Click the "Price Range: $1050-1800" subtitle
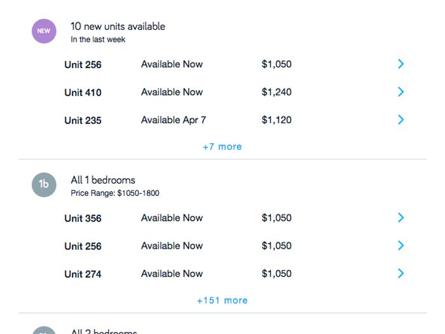Screen dimensions: 445x334 pyautogui.click(x=115, y=193)
